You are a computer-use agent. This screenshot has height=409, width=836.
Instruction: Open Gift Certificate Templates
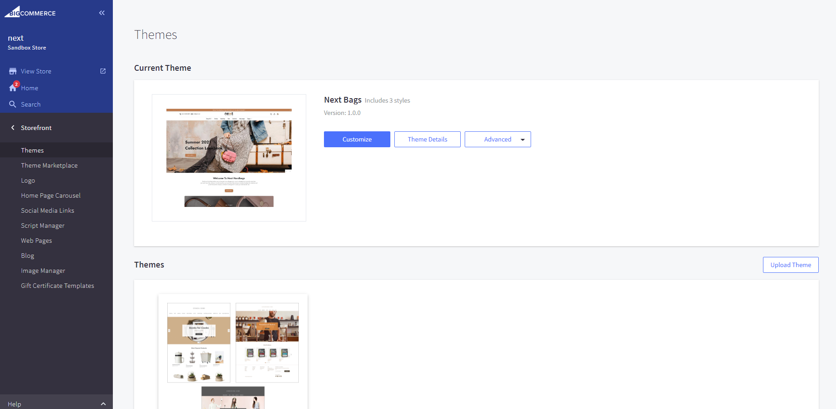[x=58, y=286]
